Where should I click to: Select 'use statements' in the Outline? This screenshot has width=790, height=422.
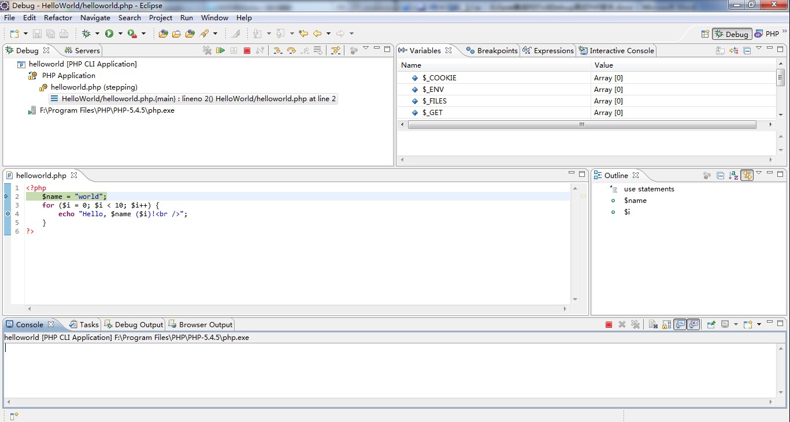(x=649, y=189)
